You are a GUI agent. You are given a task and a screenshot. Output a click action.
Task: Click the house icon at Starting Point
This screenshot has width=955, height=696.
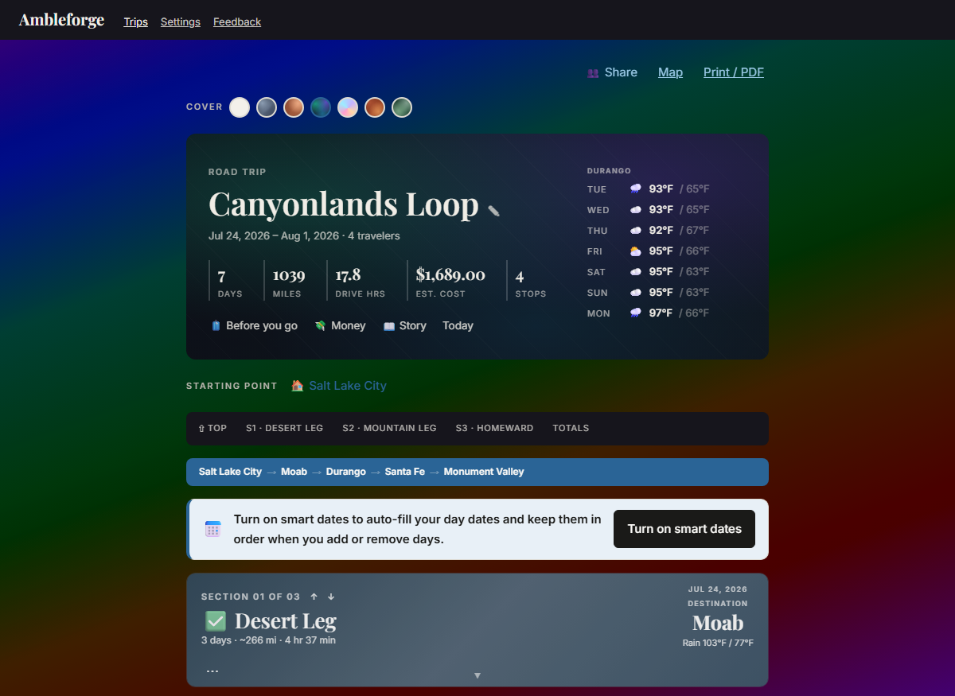coord(297,386)
